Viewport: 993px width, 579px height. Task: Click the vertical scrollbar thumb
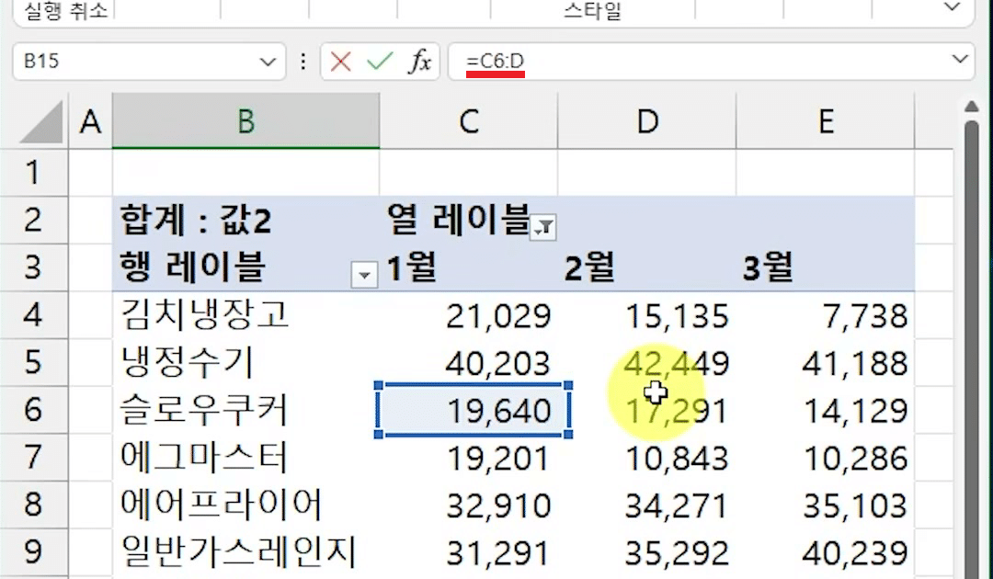click(972, 348)
